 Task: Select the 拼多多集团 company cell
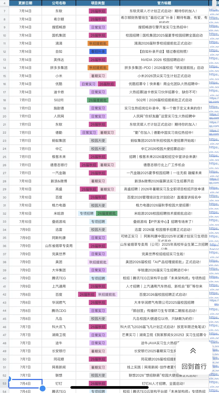tap(59, 68)
